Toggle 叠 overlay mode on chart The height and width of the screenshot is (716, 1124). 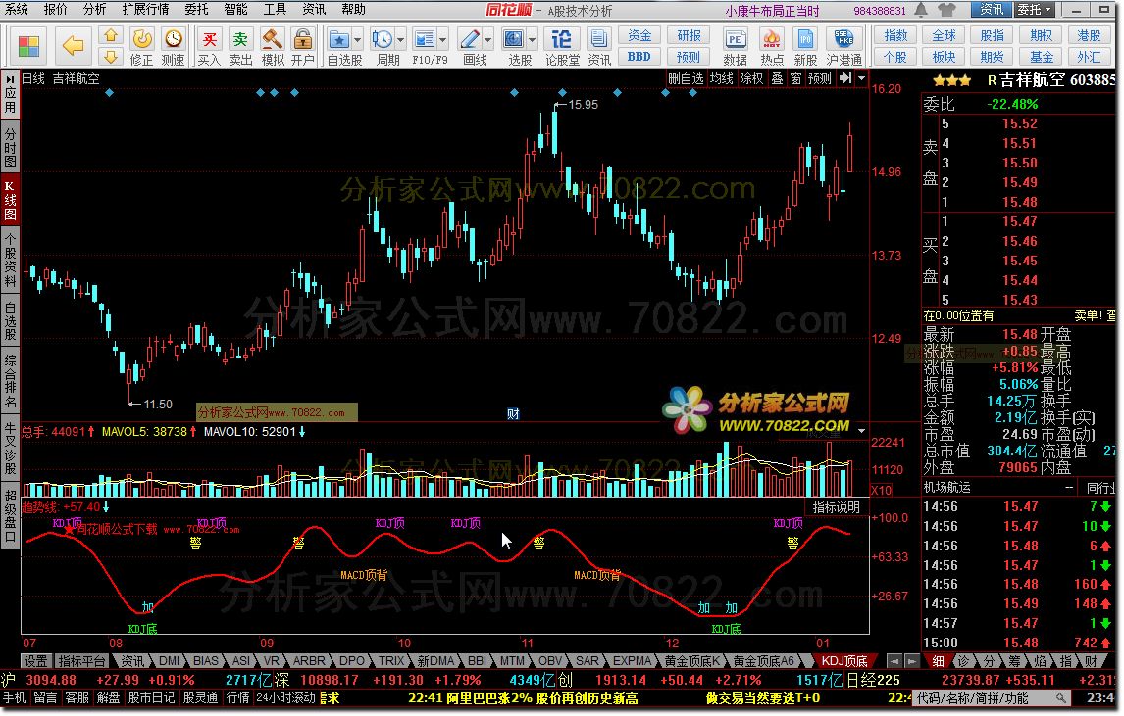pos(777,78)
